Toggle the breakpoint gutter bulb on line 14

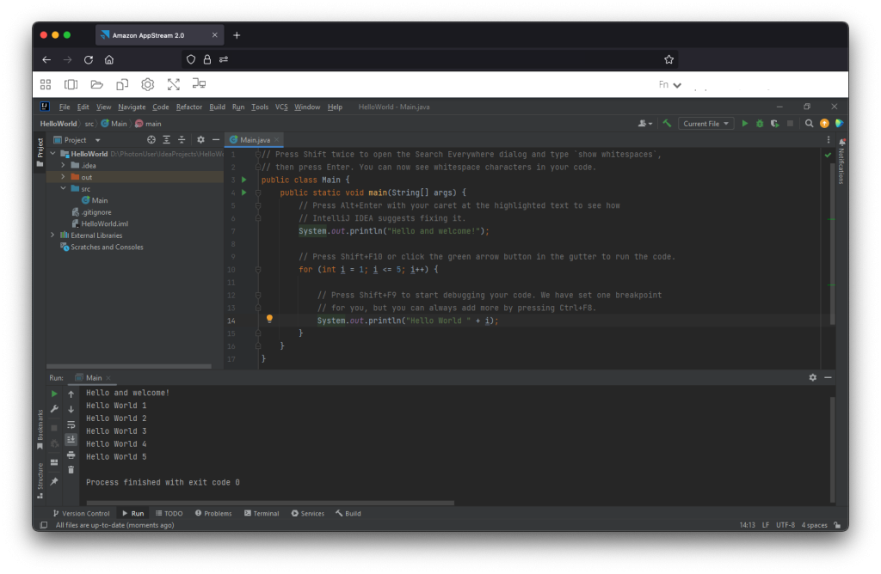[269, 319]
